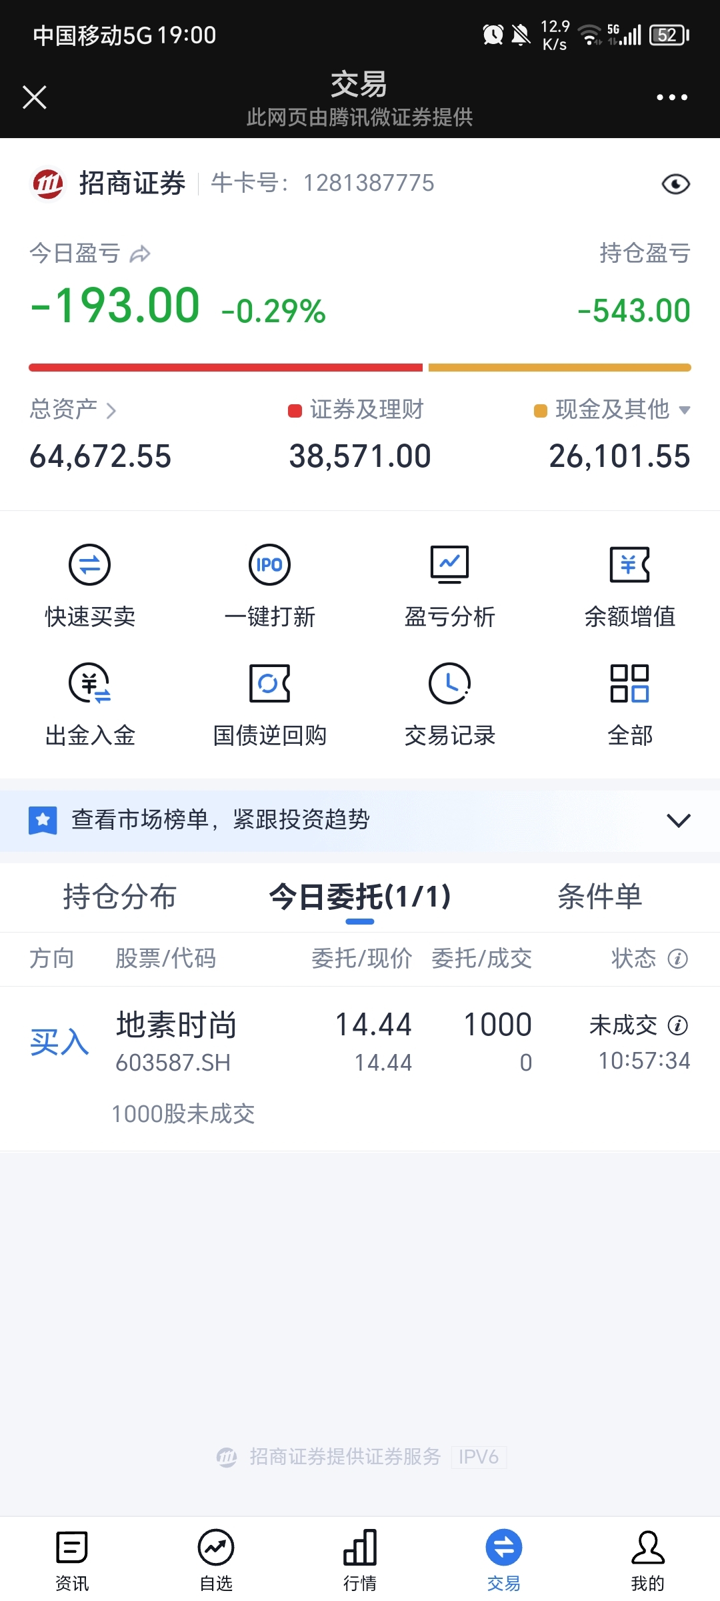Switch to 持仓分布 tab
Viewport: 720px width, 1601px height.
tap(120, 897)
